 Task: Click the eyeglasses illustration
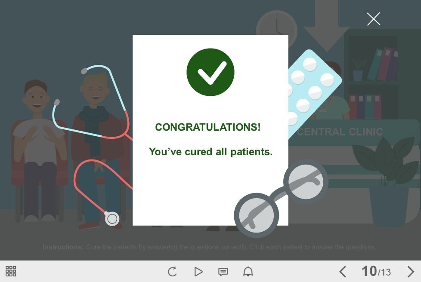281,198
